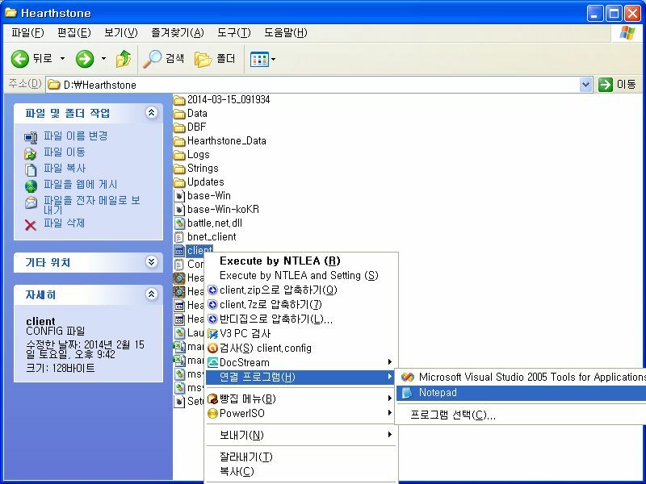
Task: Choose V3 PC 검사 menu entry
Action: point(301,333)
